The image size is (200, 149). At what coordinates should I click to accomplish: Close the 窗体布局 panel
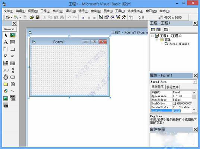(195, 130)
